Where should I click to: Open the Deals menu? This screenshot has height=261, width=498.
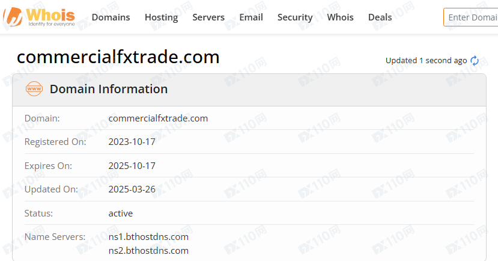click(380, 17)
